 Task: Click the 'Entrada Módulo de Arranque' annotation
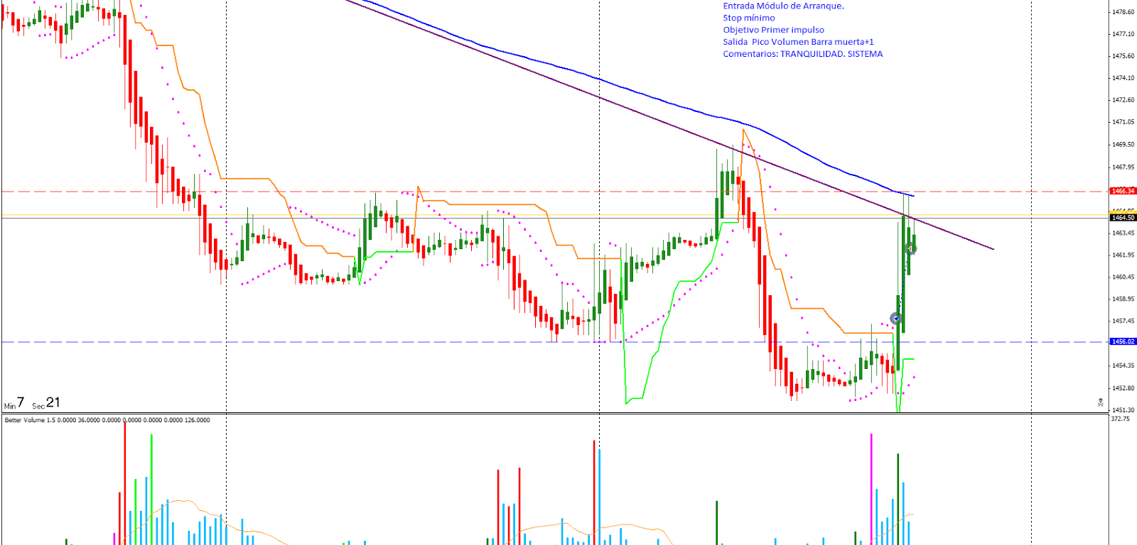[x=783, y=6]
